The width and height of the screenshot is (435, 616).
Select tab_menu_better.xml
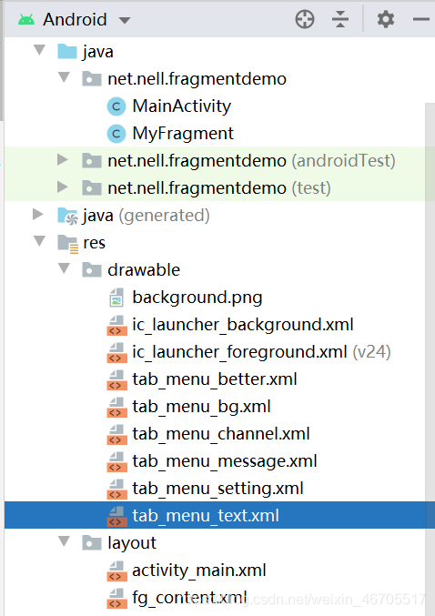215,379
